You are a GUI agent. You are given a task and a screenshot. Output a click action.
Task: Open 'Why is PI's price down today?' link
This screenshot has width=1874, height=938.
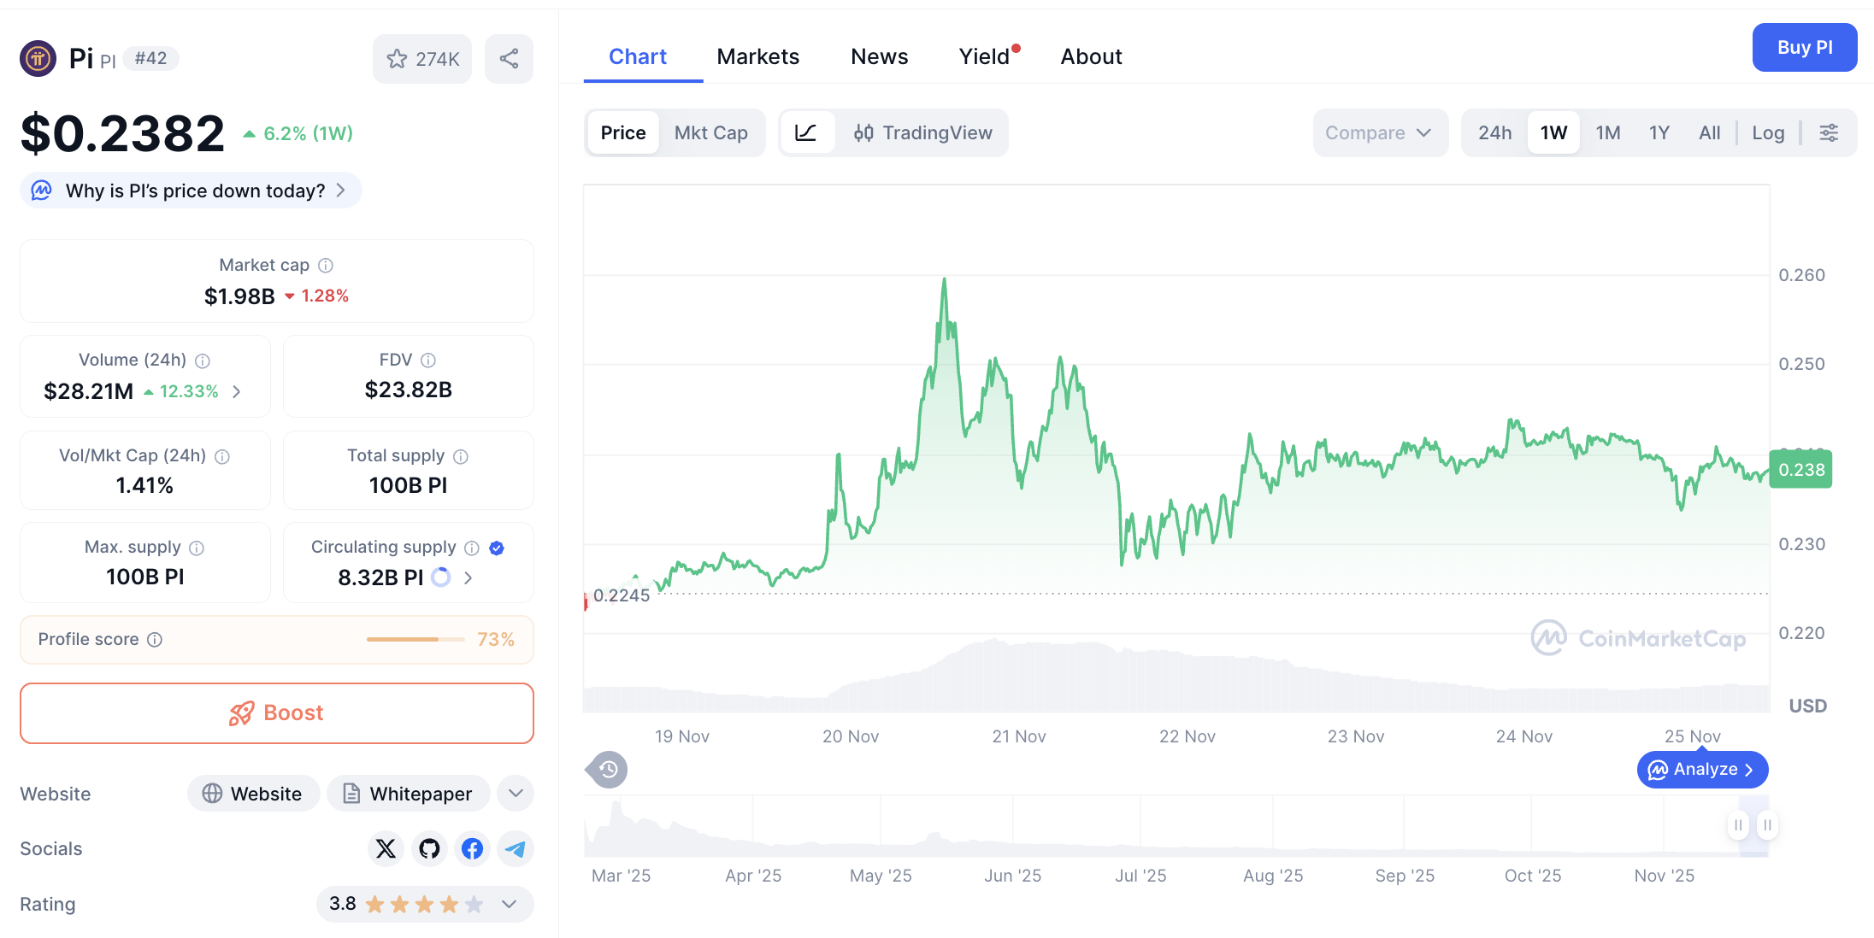tap(190, 191)
